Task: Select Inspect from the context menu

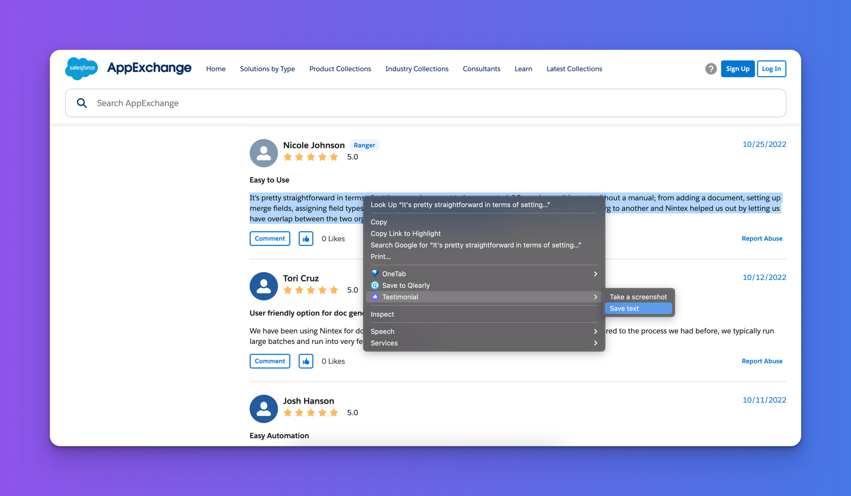Action: point(484,314)
